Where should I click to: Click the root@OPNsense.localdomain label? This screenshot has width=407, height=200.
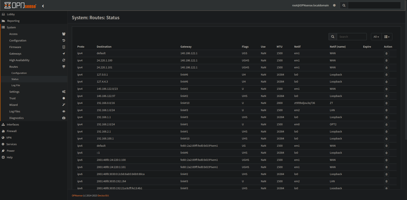[310, 5]
